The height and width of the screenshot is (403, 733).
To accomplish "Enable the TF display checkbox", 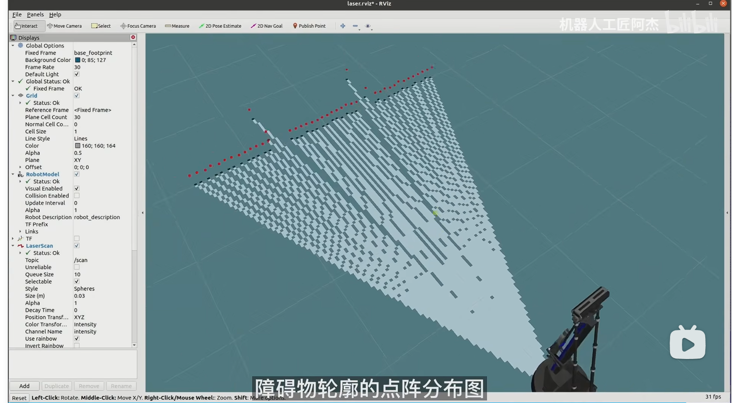I will [x=77, y=238].
